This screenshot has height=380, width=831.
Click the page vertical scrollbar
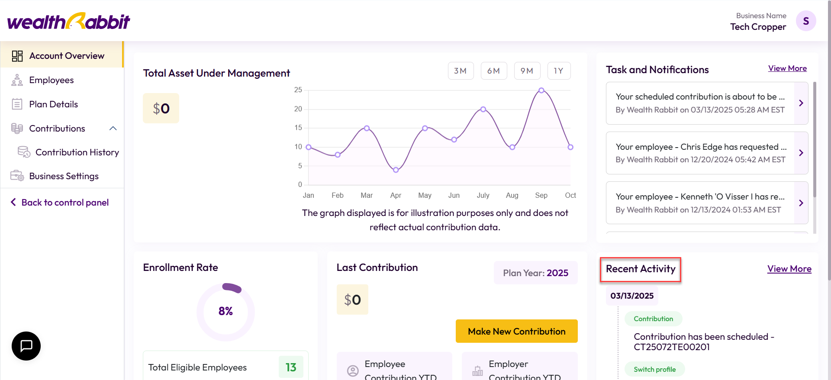point(829,141)
